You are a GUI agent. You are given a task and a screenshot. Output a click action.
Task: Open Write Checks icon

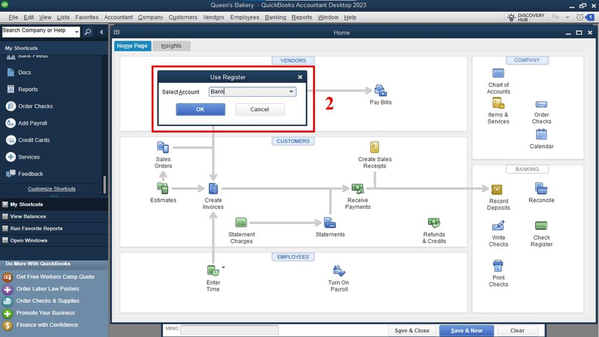point(498,225)
